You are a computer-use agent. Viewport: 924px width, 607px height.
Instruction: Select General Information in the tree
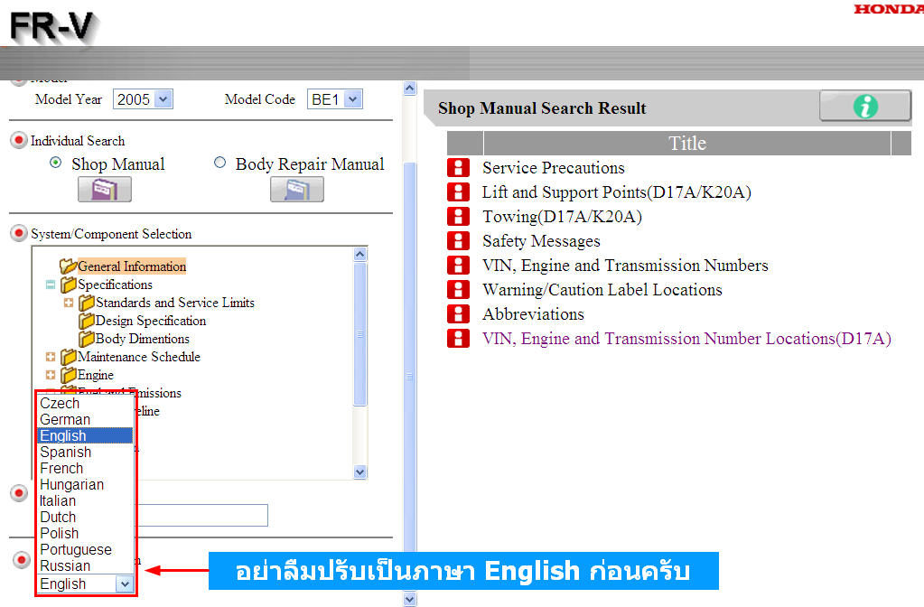[x=132, y=266]
